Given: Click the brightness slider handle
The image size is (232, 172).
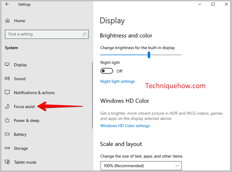Looking at the screenshot, I should point(149,55).
